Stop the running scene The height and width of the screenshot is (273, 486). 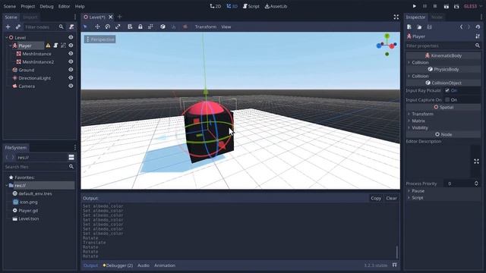pyautogui.click(x=435, y=6)
